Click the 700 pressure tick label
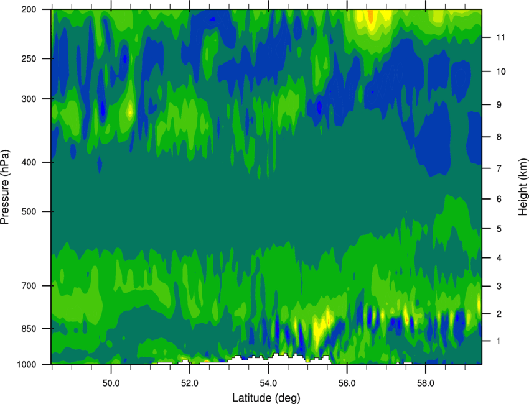The height and width of the screenshot is (404, 529). point(29,286)
